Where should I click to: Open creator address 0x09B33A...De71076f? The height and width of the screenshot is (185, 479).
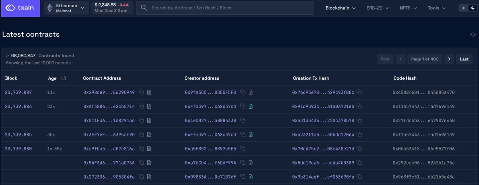click(210, 177)
